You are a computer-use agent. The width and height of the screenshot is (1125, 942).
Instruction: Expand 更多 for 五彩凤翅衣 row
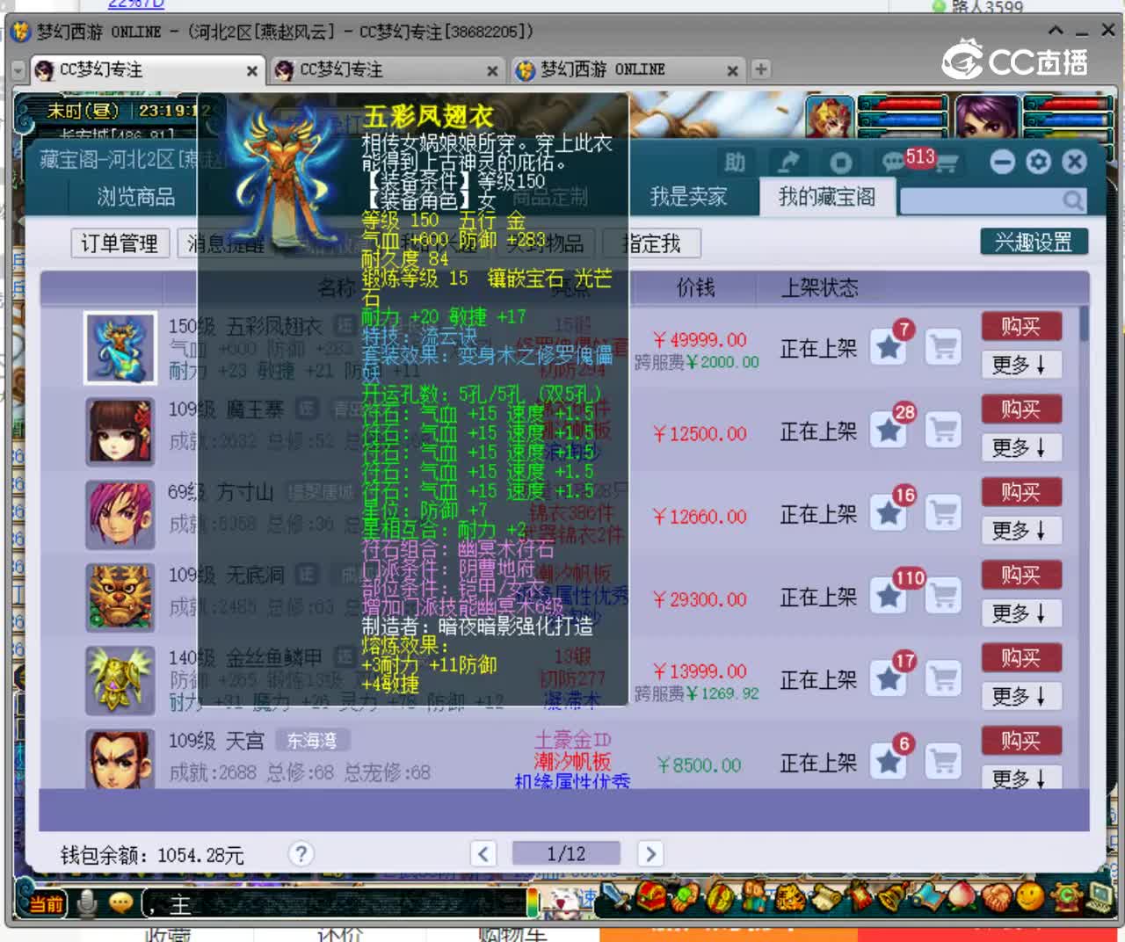[1021, 364]
